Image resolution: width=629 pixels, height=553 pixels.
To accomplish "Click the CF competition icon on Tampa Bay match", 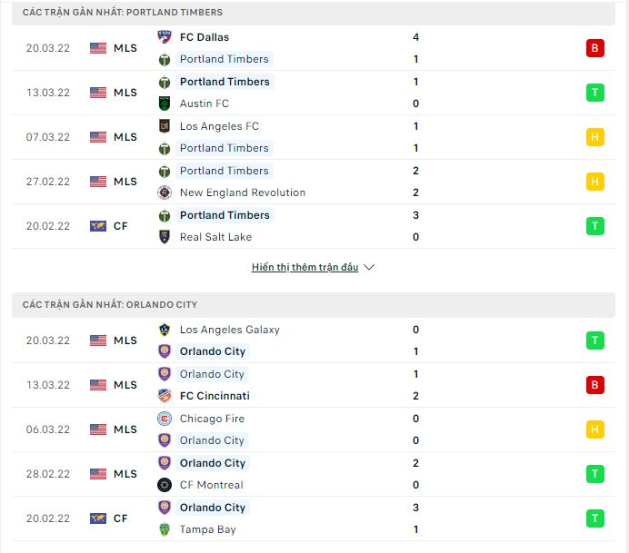I will [98, 518].
